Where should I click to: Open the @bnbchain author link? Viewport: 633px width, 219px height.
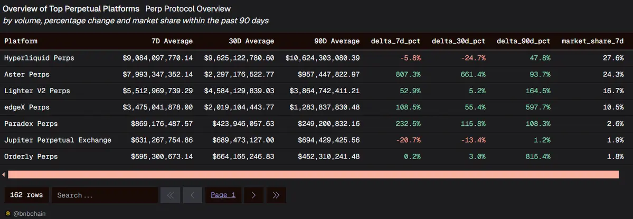coord(30,214)
